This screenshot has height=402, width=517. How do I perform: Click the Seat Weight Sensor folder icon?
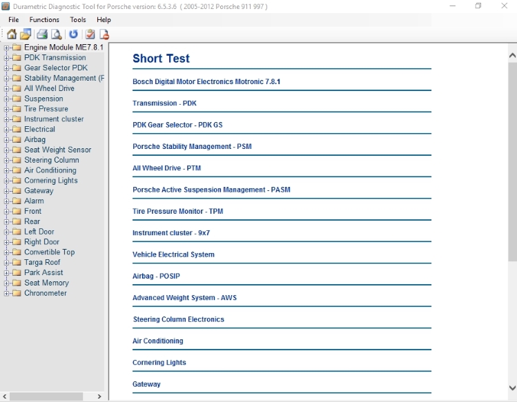pos(17,150)
